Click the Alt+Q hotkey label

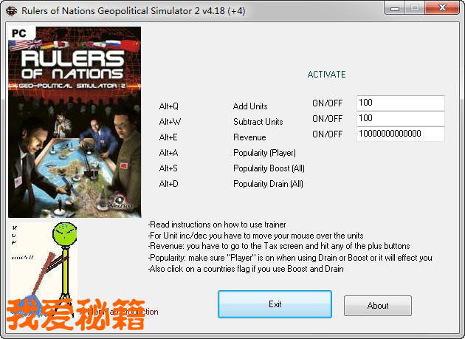[x=168, y=106]
